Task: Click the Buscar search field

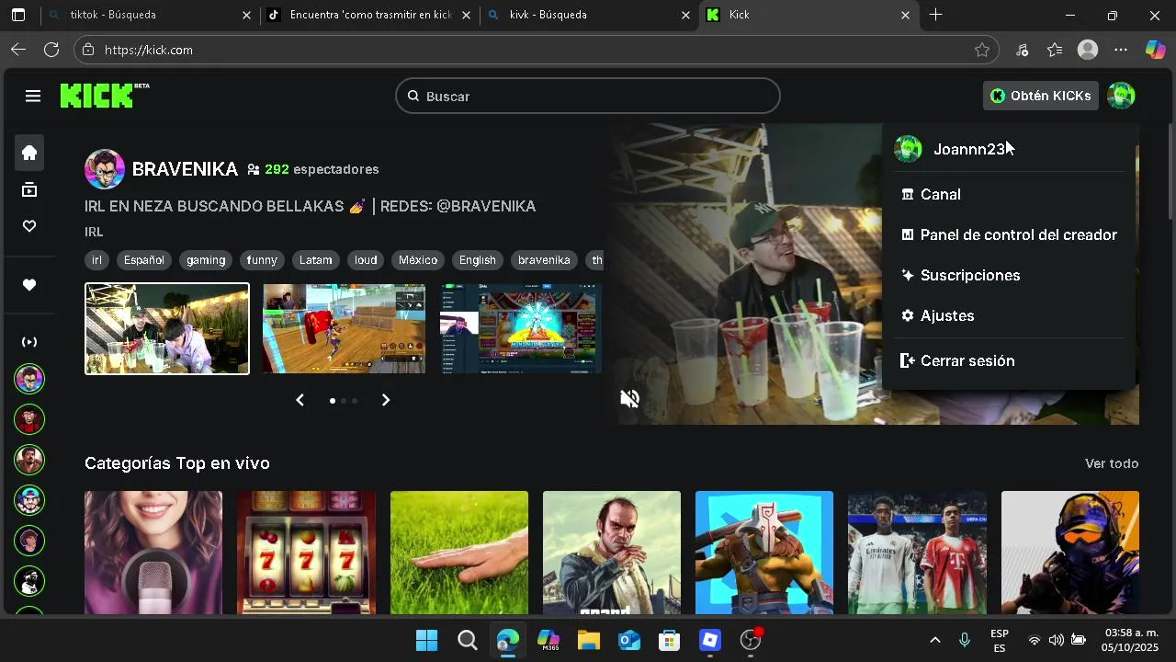Action: click(588, 96)
